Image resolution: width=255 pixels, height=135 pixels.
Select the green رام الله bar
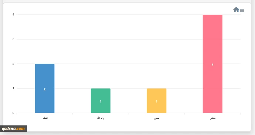(101, 101)
